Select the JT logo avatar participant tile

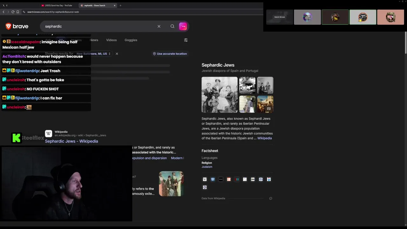pyautogui.click(x=363, y=17)
